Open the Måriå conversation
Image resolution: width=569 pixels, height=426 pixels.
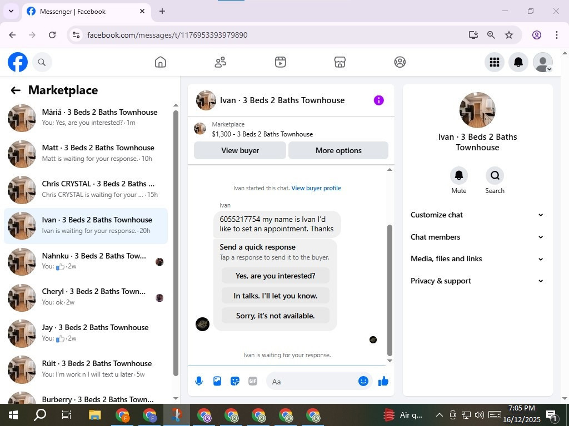pyautogui.click(x=86, y=118)
